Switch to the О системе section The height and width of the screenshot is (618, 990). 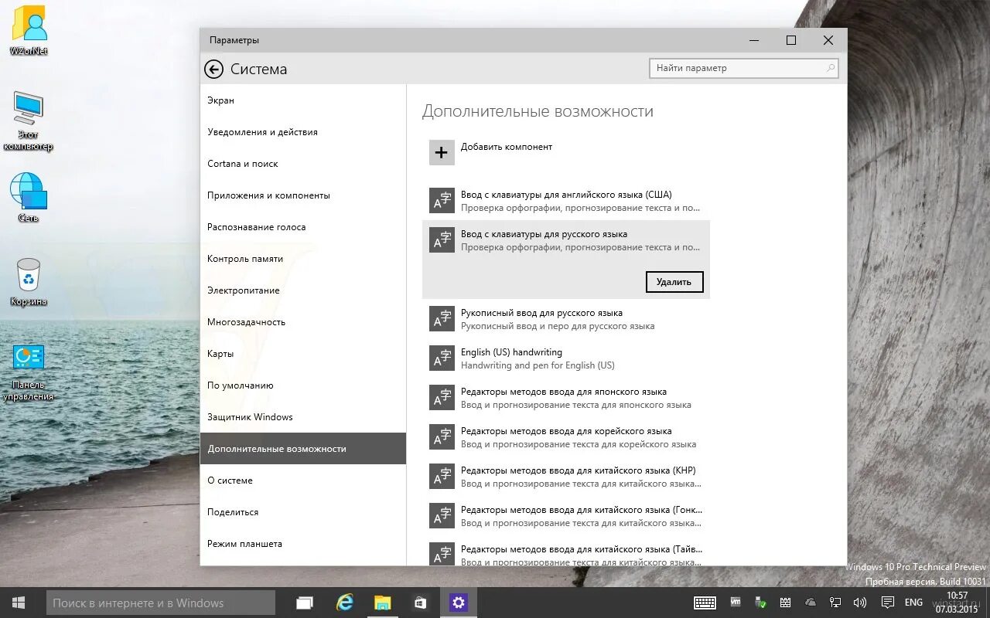(230, 480)
